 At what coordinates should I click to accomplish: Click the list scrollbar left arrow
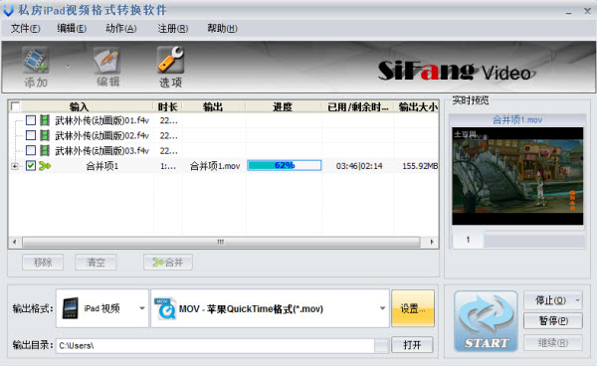click(x=15, y=242)
